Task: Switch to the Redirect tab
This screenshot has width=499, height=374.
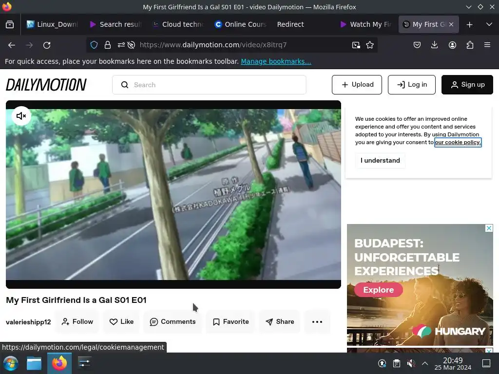Action: (x=303, y=24)
